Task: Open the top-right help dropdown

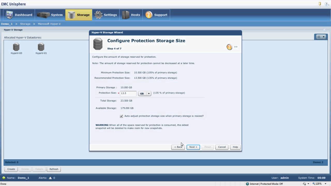Action: click(327, 4)
